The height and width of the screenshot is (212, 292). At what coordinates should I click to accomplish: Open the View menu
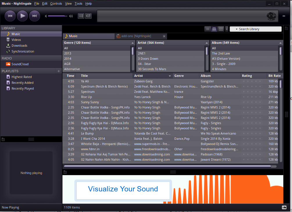pos(68,3)
